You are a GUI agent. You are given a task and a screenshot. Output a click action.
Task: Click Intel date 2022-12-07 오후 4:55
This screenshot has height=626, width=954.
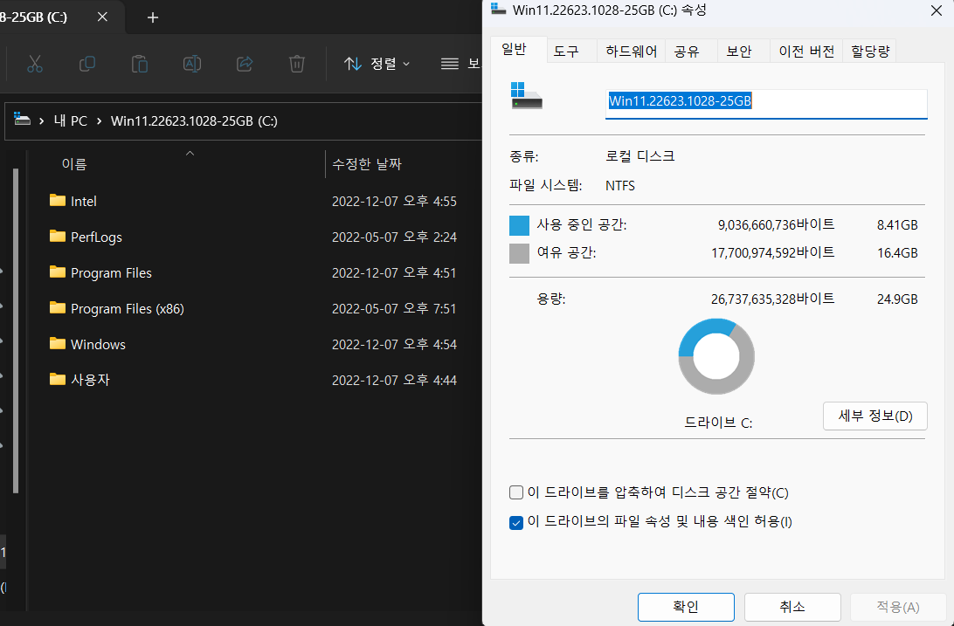pyautogui.click(x=394, y=201)
